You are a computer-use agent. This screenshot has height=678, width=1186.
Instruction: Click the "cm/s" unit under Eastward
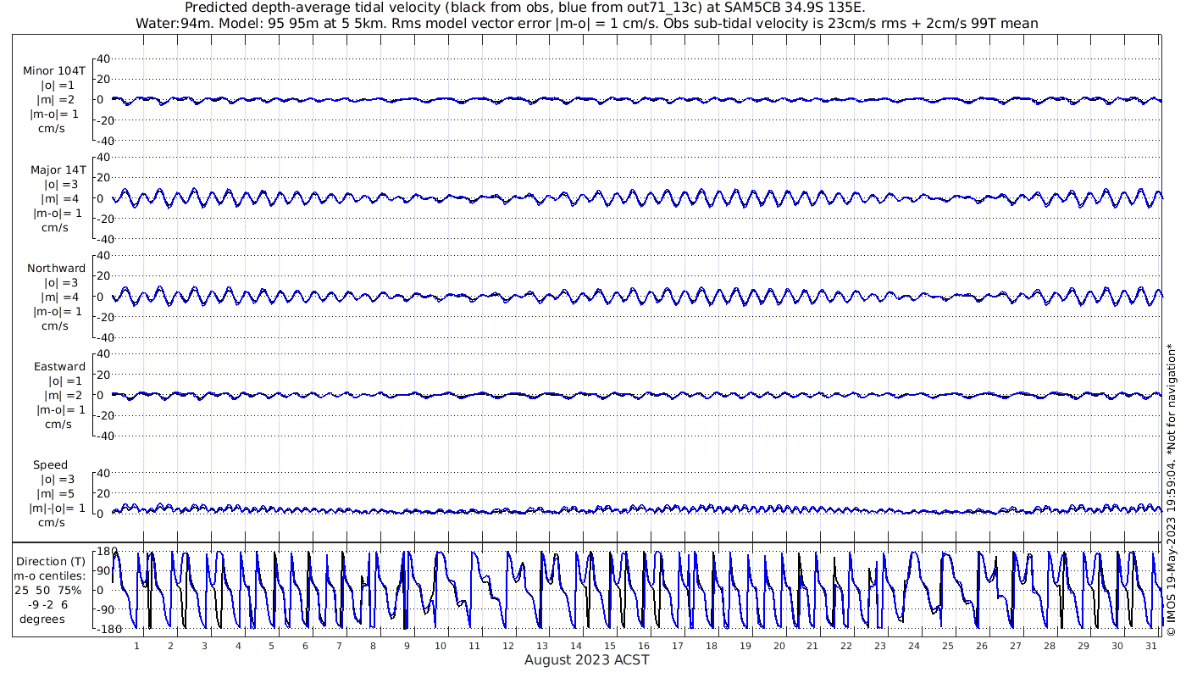(x=58, y=425)
